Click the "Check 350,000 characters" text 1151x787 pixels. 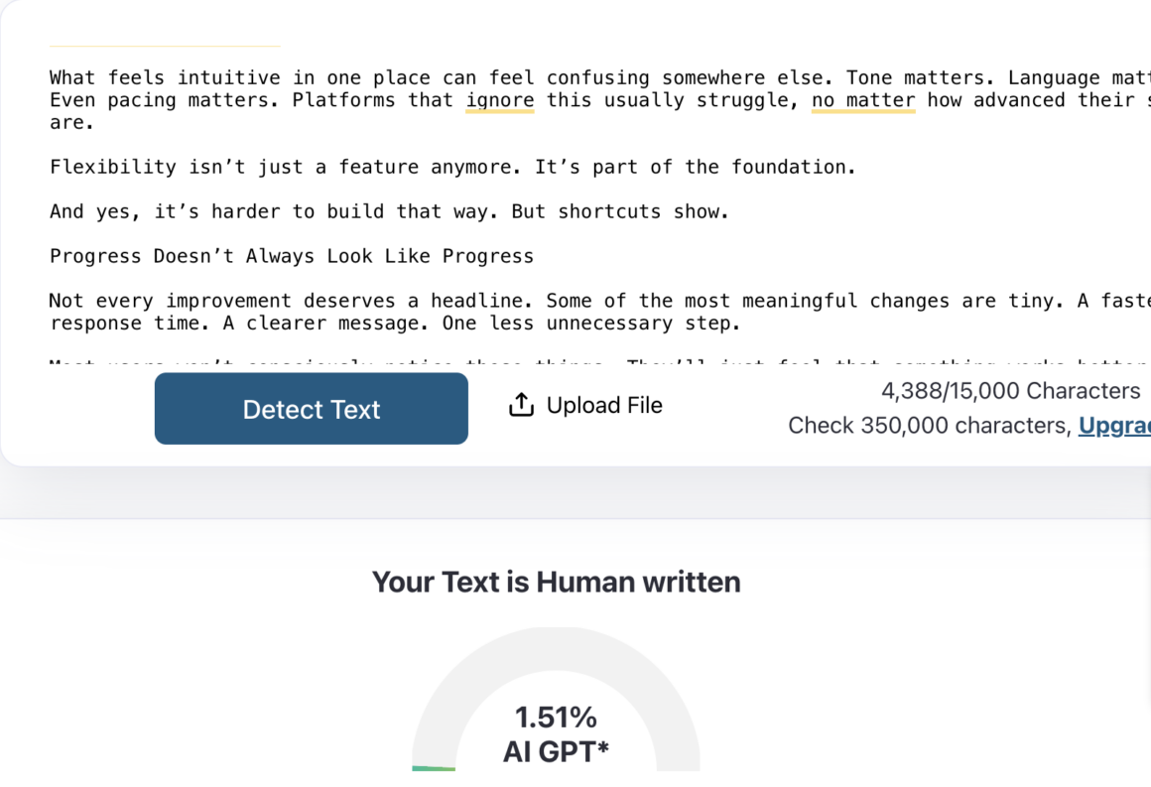(x=929, y=426)
